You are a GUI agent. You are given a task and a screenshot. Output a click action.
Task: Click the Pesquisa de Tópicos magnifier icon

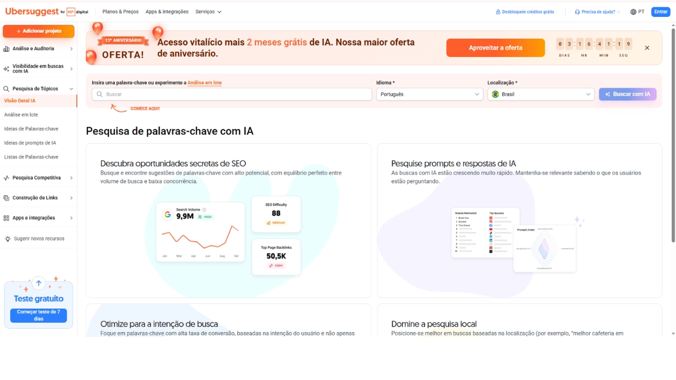[7, 89]
